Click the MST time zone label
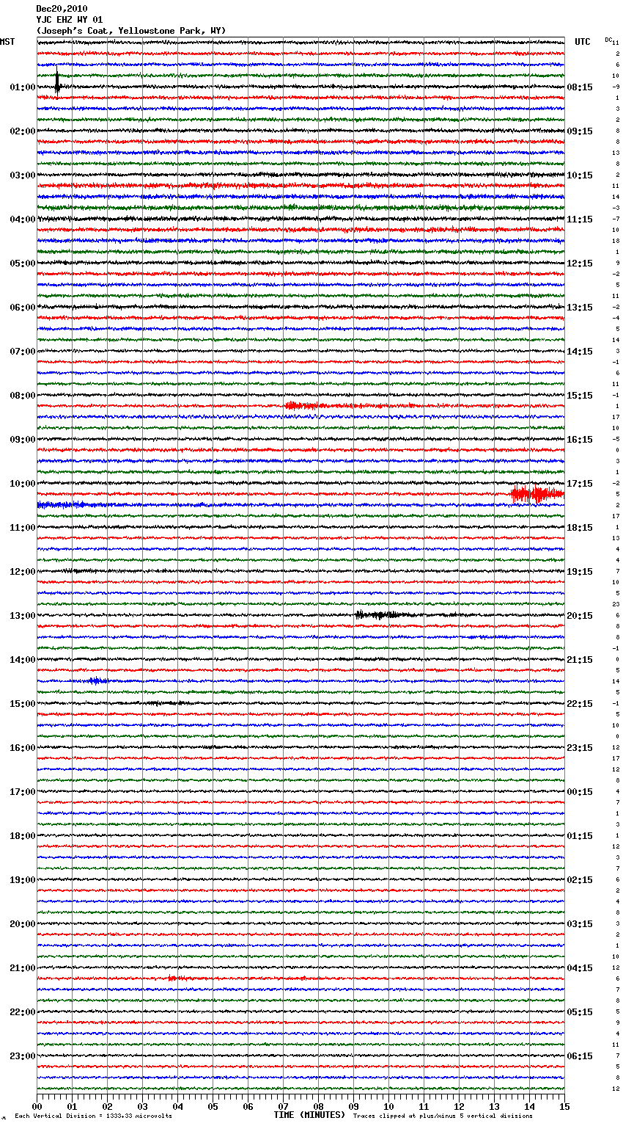 click(x=7, y=42)
